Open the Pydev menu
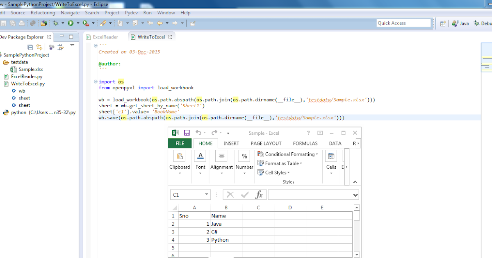Image resolution: width=492 pixels, height=258 pixels. click(x=131, y=13)
